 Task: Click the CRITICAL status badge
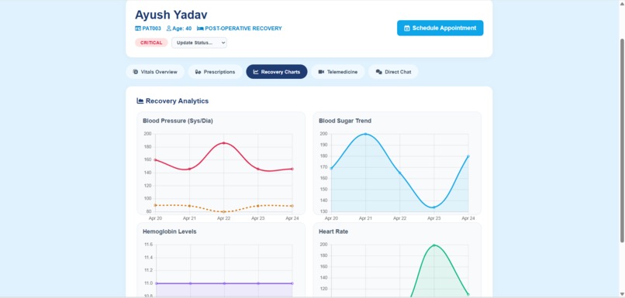tap(151, 43)
